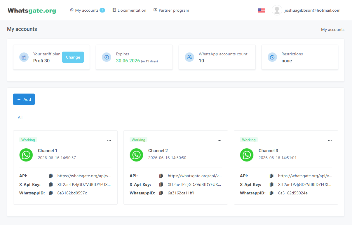Image resolution: width=352 pixels, height=225 pixels.
Task: Click the US flag language icon
Action: click(x=261, y=11)
